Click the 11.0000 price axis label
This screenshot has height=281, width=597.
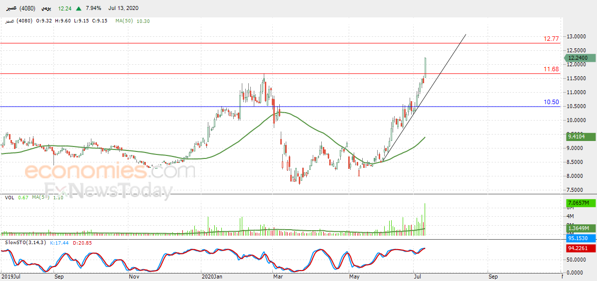577,92
